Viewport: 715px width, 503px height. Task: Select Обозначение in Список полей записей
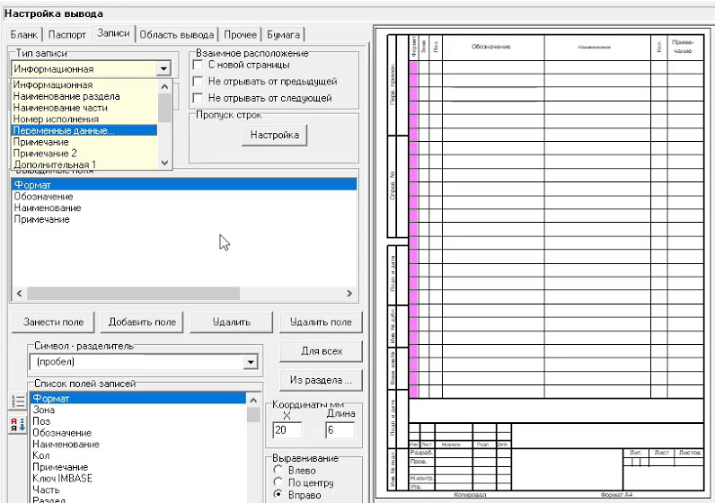138,432
